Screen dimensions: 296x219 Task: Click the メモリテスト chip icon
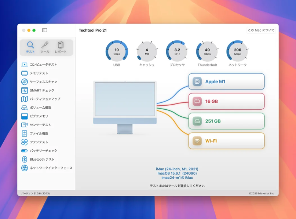(24, 73)
